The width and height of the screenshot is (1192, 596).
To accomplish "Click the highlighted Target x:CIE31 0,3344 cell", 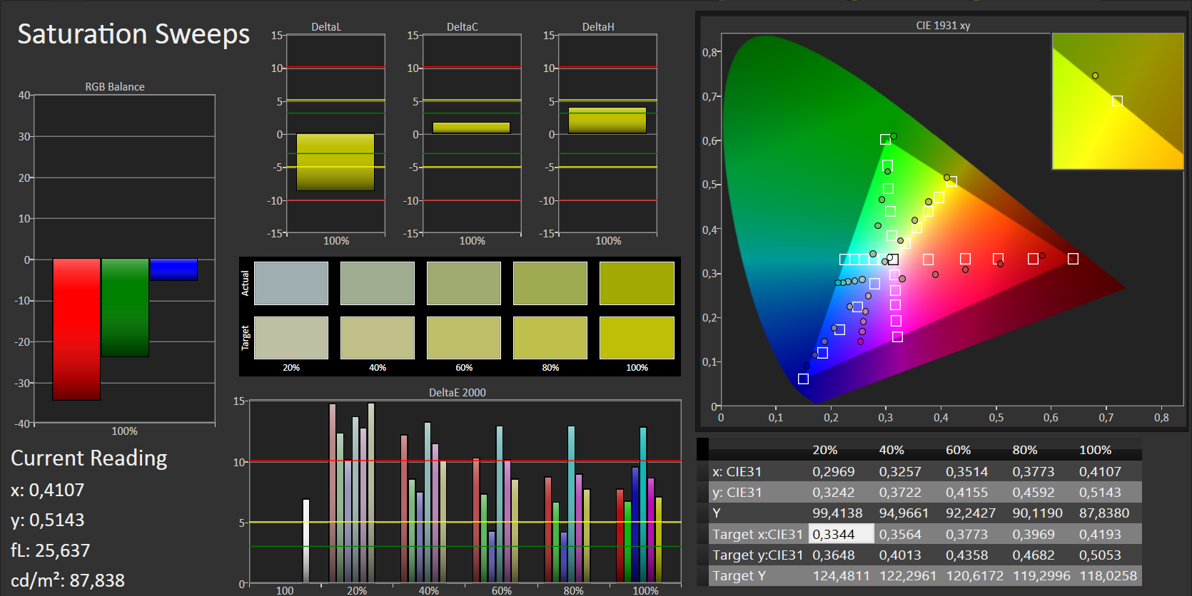I will coord(841,534).
